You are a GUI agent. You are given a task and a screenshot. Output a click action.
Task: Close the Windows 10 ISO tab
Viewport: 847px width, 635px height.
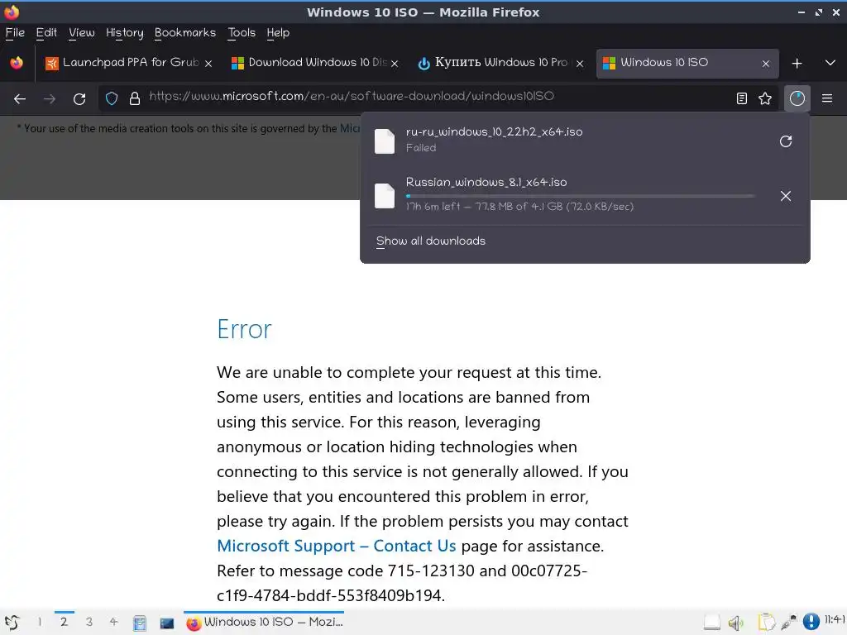coord(765,63)
